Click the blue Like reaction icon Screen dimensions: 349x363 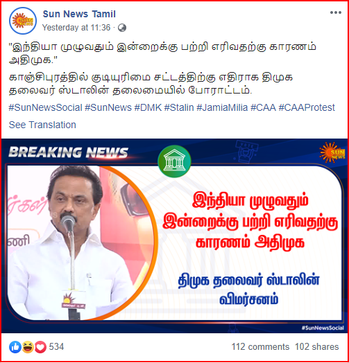[15, 347]
